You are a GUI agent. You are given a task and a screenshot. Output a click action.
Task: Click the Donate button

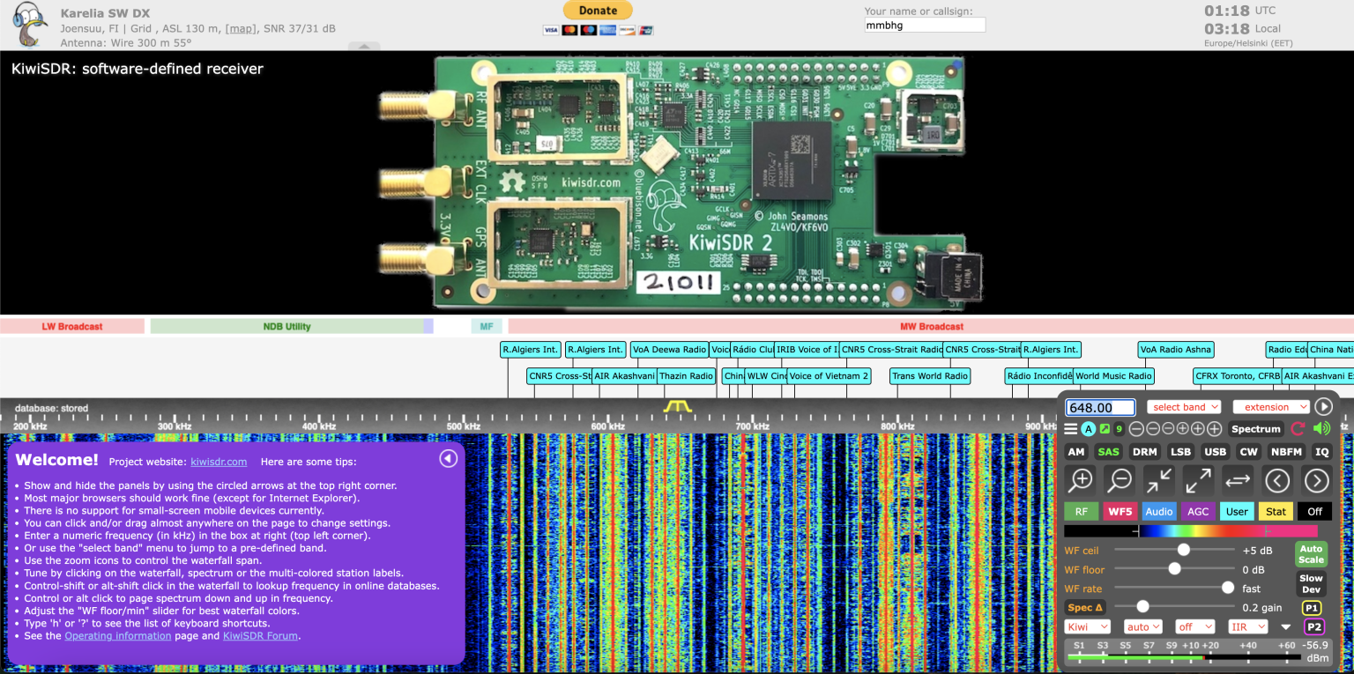[598, 11]
